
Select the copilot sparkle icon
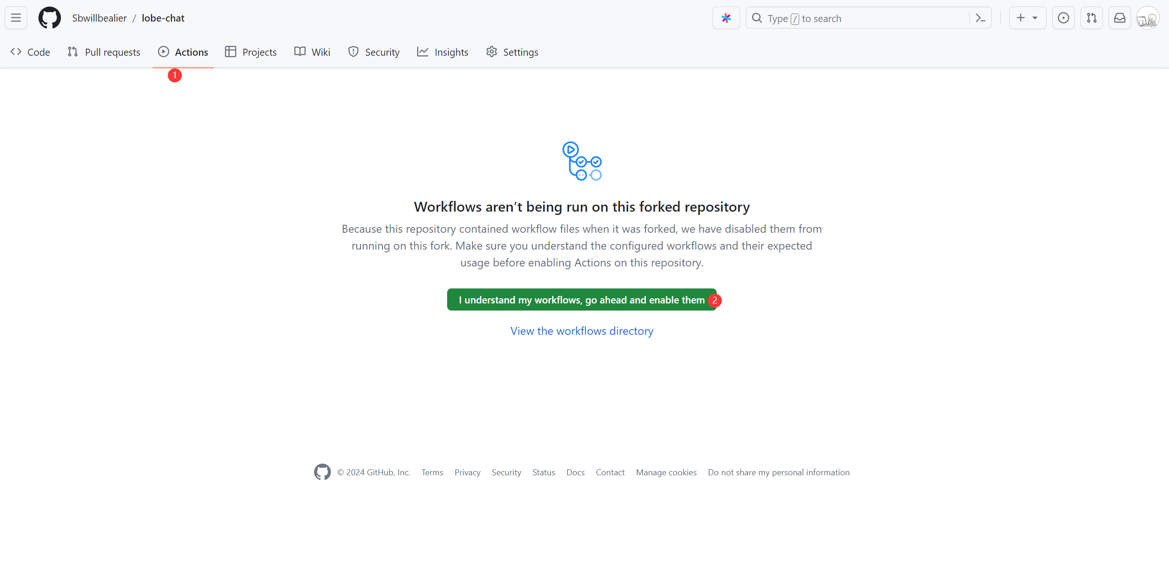point(726,18)
